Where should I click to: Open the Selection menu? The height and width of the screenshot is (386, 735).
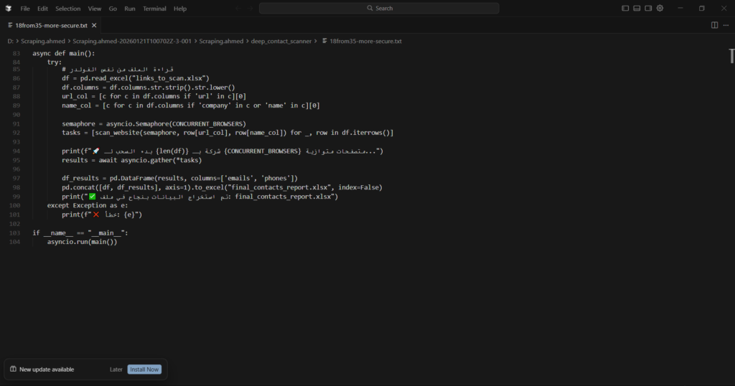coord(68,9)
